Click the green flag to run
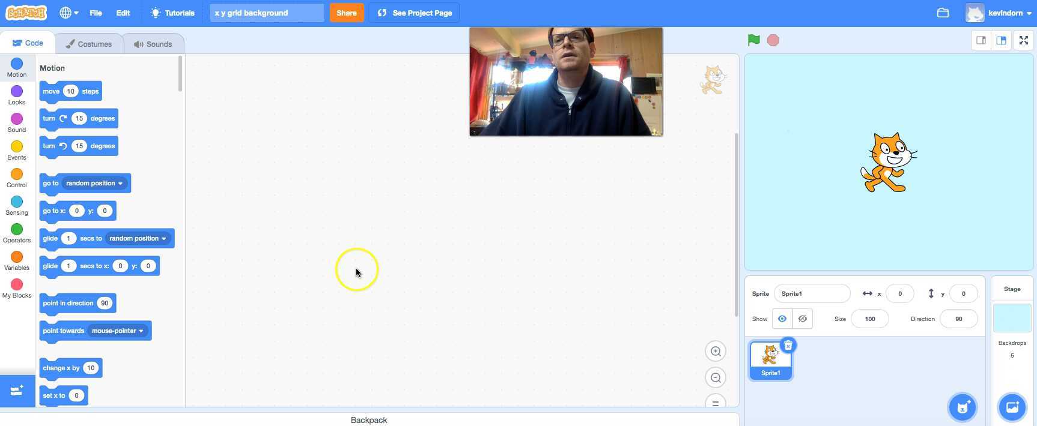The width and height of the screenshot is (1037, 426). 753,40
